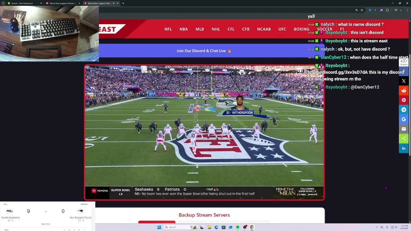The image size is (411, 231).
Task: Share via the LinkedIn icon
Action: point(404,148)
